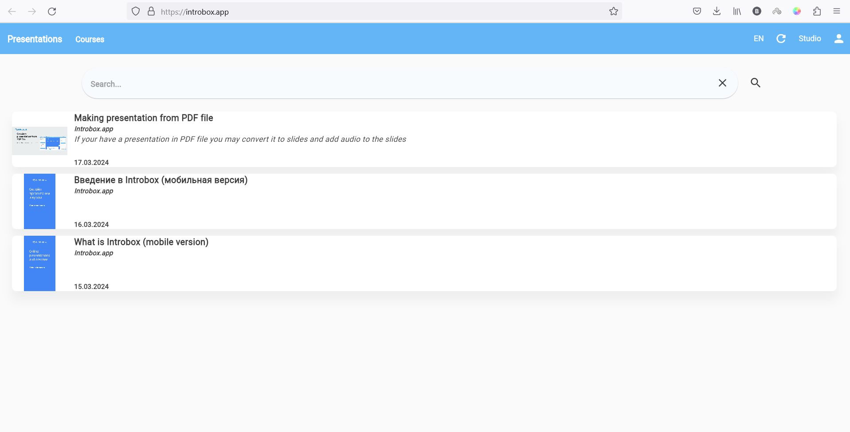Open 'Введение в Introbox (мобильная версия)' title
Viewport: 850px width, 432px height.
161,180
